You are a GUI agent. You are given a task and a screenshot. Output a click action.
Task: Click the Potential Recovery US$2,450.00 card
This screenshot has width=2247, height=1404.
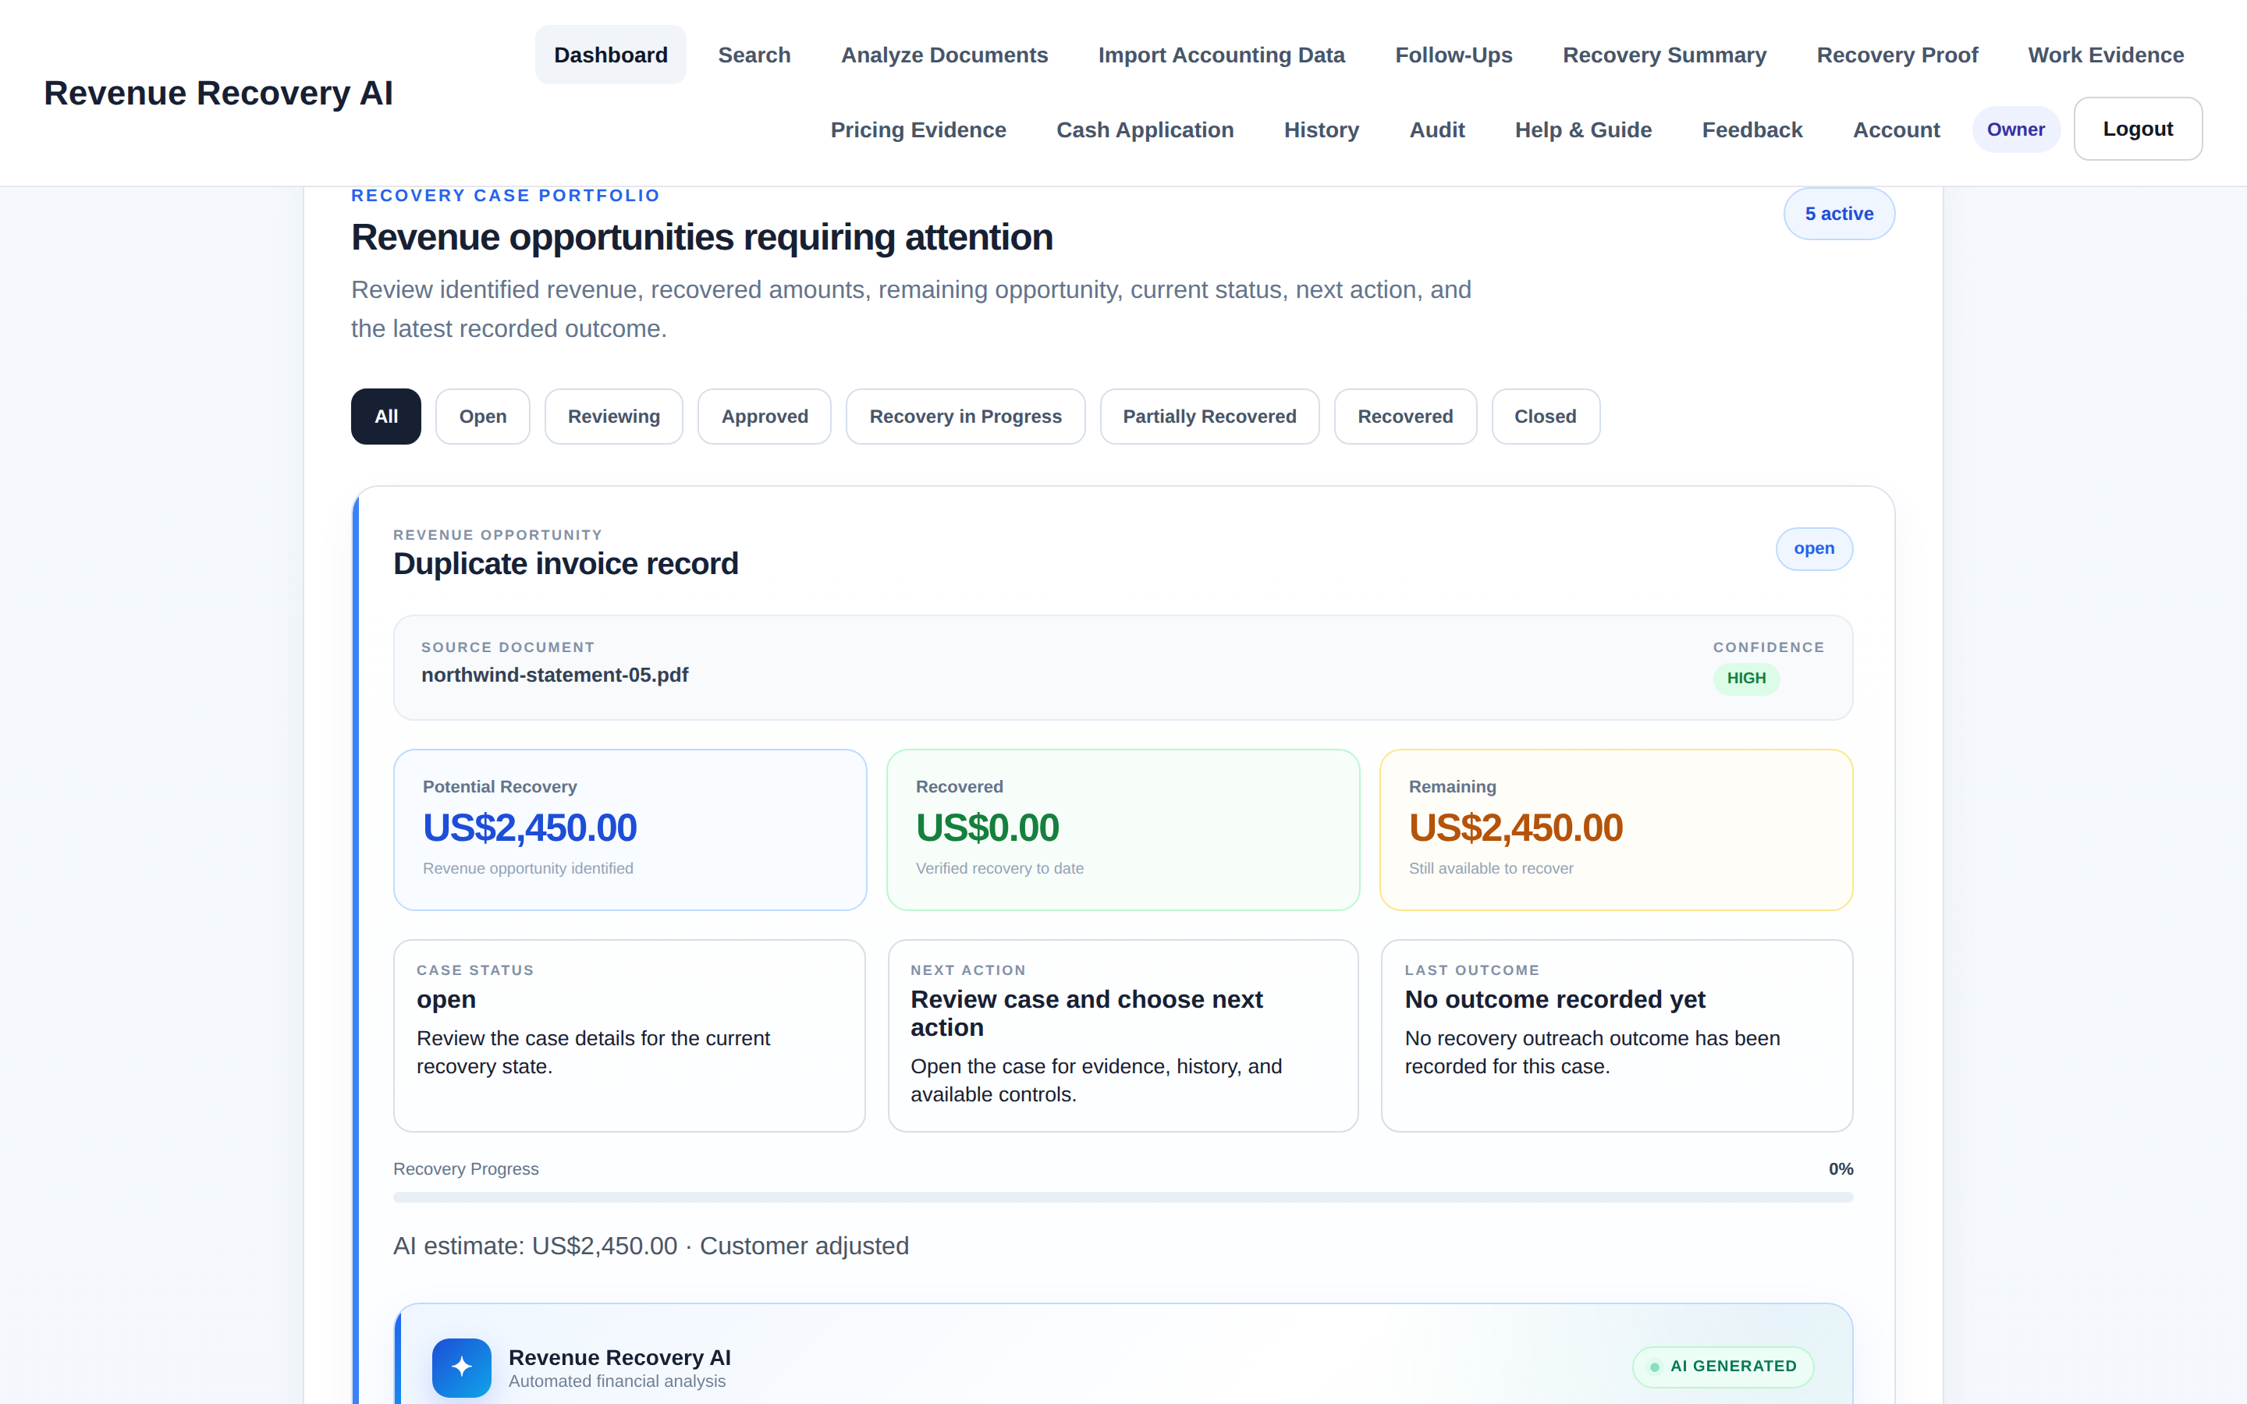click(630, 829)
